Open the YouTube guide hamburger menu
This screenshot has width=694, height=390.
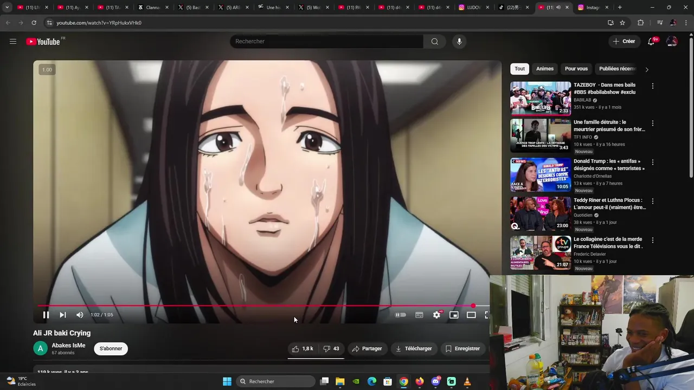click(x=13, y=41)
